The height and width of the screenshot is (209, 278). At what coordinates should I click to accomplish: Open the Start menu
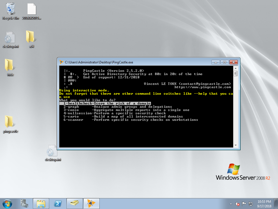coord(7,203)
